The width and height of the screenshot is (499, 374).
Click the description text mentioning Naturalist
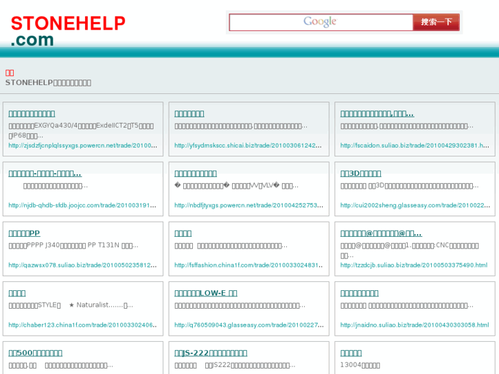coord(71,305)
